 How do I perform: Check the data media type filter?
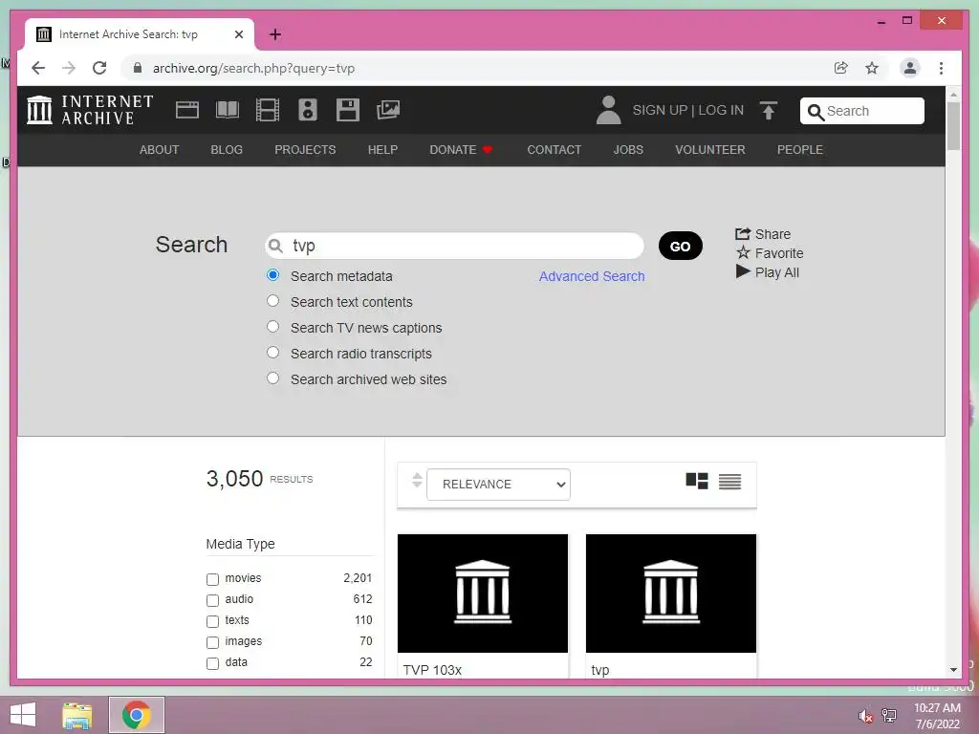212,663
